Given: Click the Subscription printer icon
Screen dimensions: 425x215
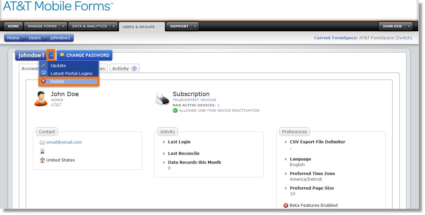Looking at the screenshot, I should click(162, 99).
